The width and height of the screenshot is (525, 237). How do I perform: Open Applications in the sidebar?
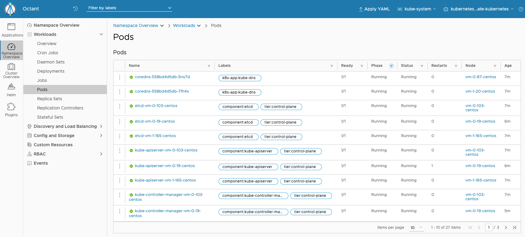[x=11, y=30]
